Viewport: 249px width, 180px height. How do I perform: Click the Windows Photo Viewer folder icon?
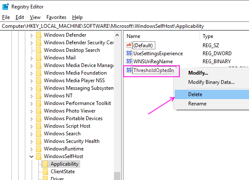(x=38, y=111)
